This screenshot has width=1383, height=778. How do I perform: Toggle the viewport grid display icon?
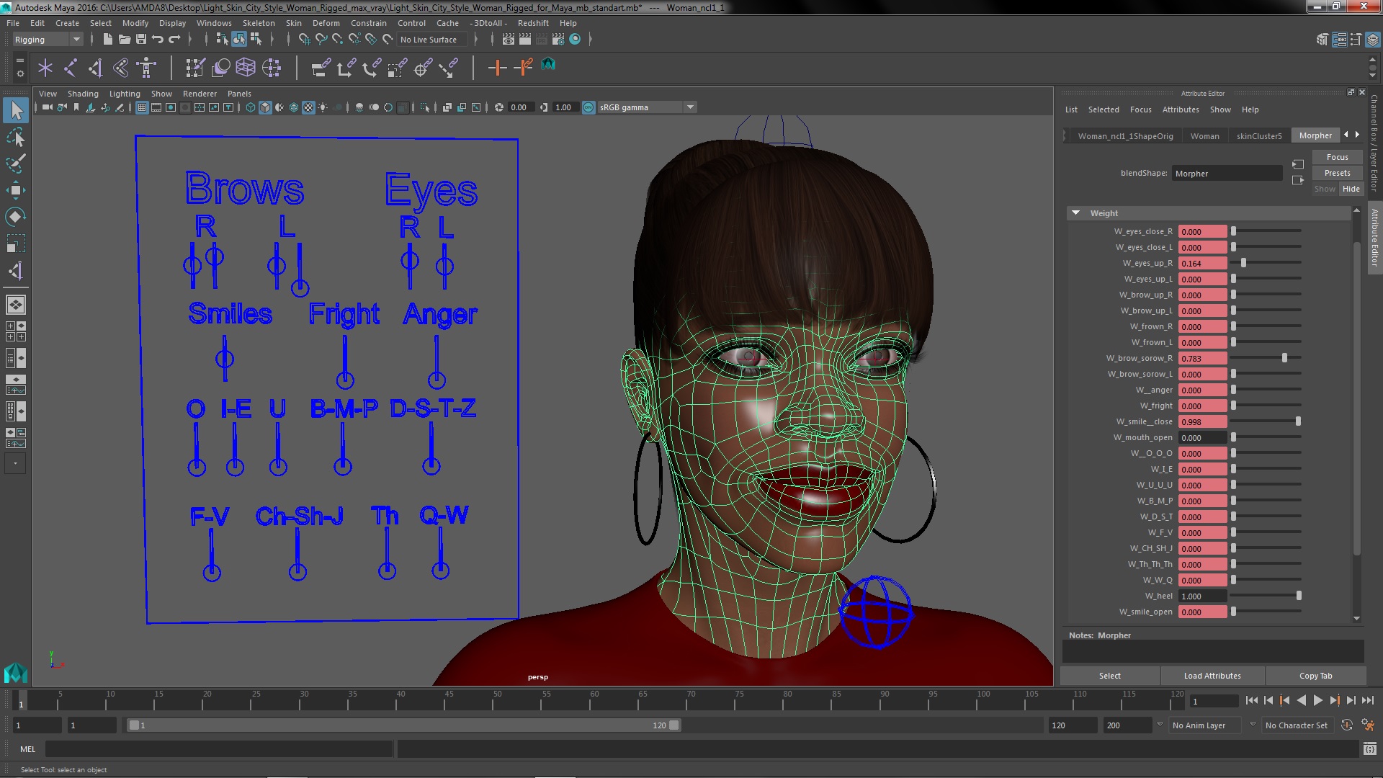pyautogui.click(x=142, y=107)
